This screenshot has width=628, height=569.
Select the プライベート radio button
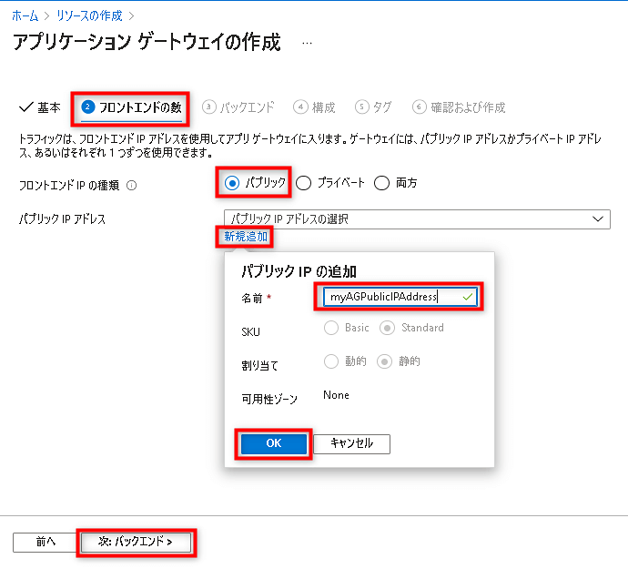tap(304, 183)
